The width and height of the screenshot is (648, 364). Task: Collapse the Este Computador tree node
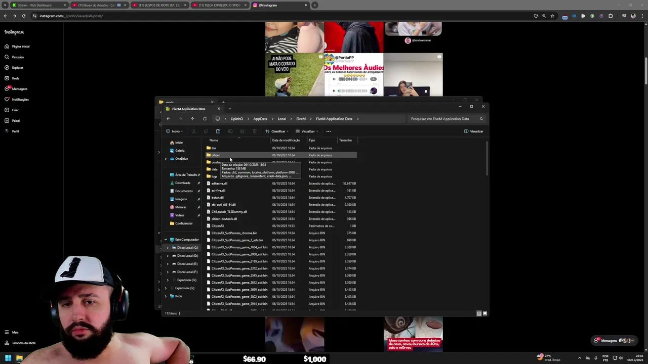click(166, 240)
